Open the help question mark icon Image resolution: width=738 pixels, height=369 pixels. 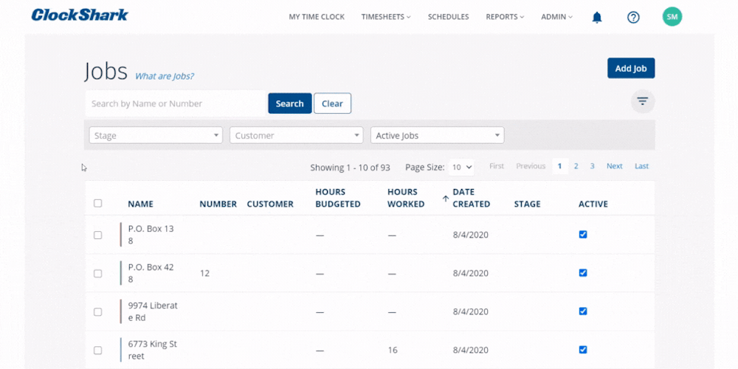tap(633, 18)
